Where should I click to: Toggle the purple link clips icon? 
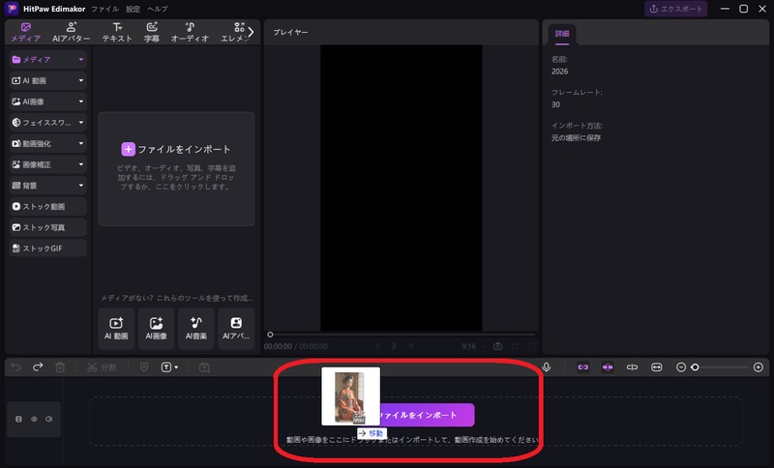click(583, 366)
